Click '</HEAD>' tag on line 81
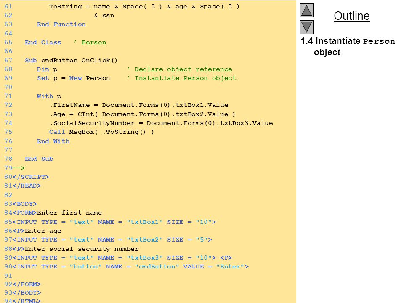Image resolution: width=404 pixels, height=303 pixels. tap(27, 186)
